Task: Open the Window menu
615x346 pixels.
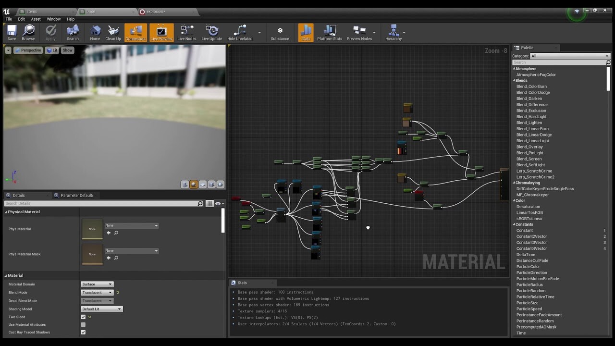Action: tap(53, 19)
